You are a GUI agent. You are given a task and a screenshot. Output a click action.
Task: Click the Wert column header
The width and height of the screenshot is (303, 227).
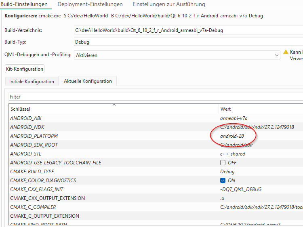coord(259,109)
